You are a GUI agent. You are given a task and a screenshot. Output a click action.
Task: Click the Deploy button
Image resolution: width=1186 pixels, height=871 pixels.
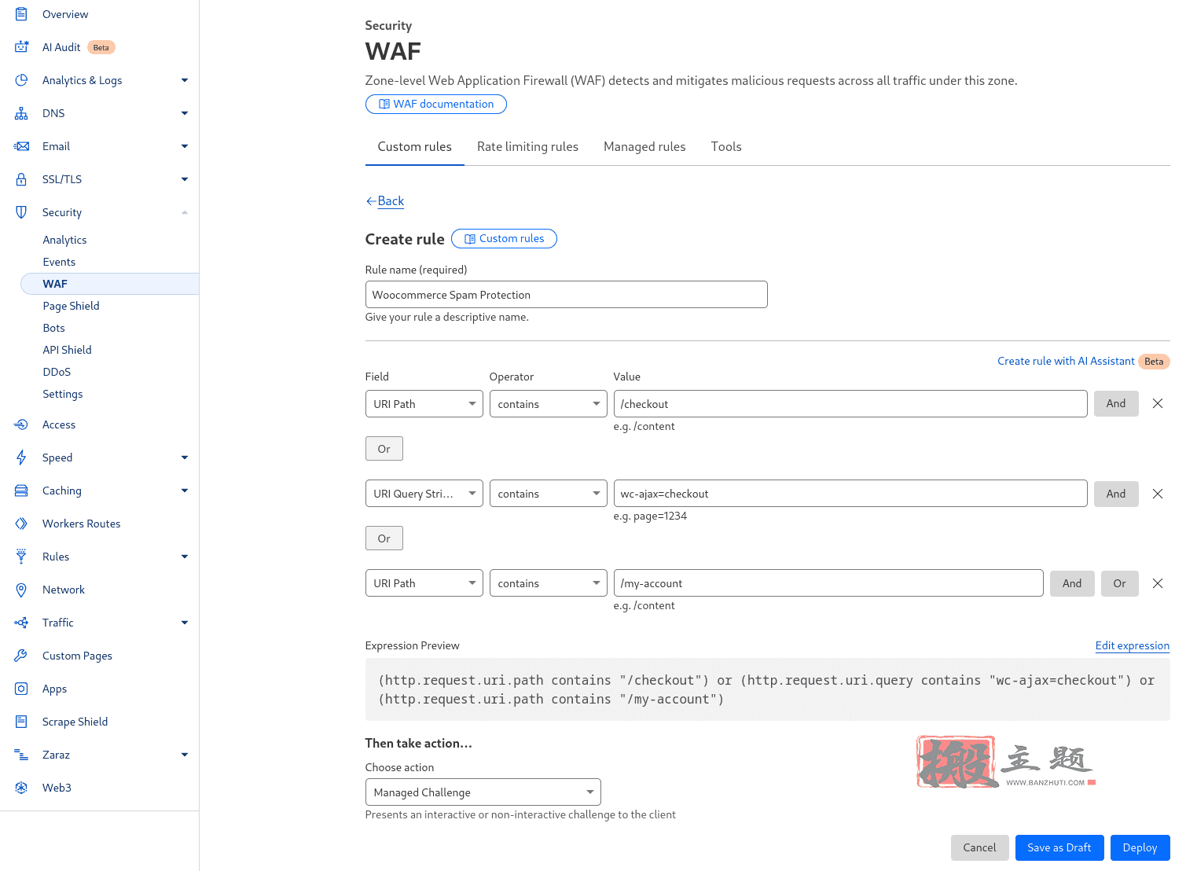[x=1140, y=847]
